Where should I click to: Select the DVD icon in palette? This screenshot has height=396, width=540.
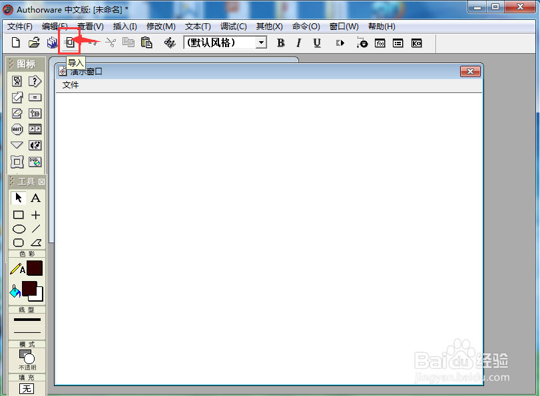pyautogui.click(x=35, y=161)
